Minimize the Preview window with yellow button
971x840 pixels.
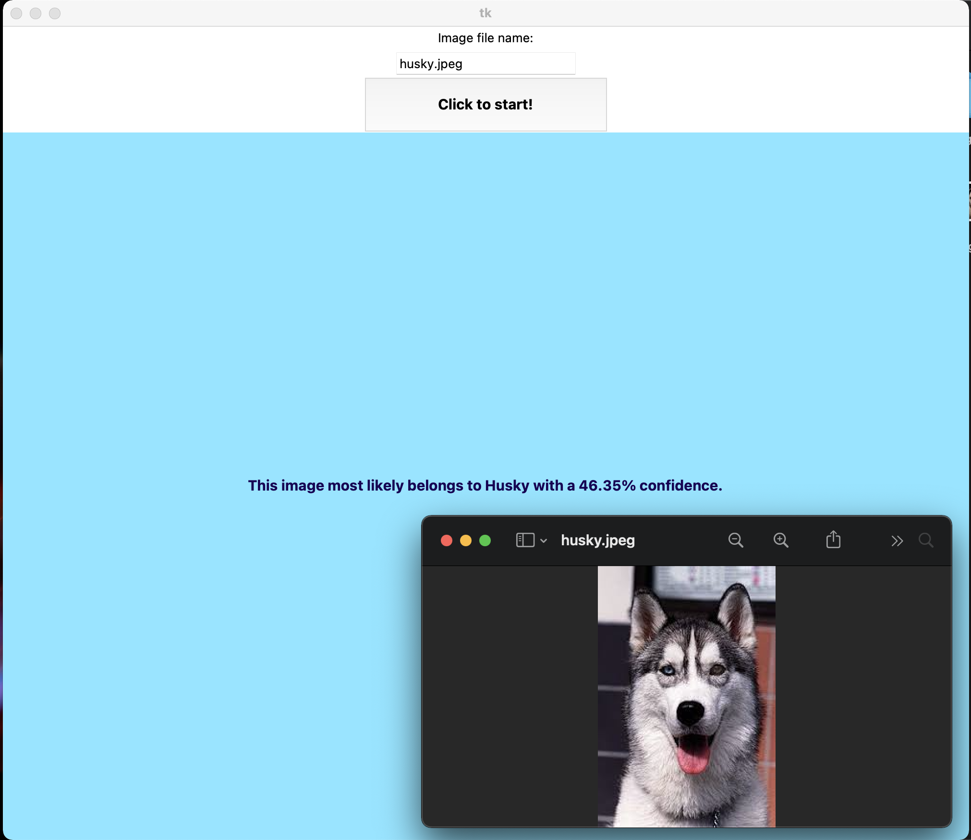click(x=466, y=540)
